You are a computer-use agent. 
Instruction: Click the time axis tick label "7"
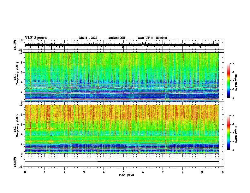point(163,172)
